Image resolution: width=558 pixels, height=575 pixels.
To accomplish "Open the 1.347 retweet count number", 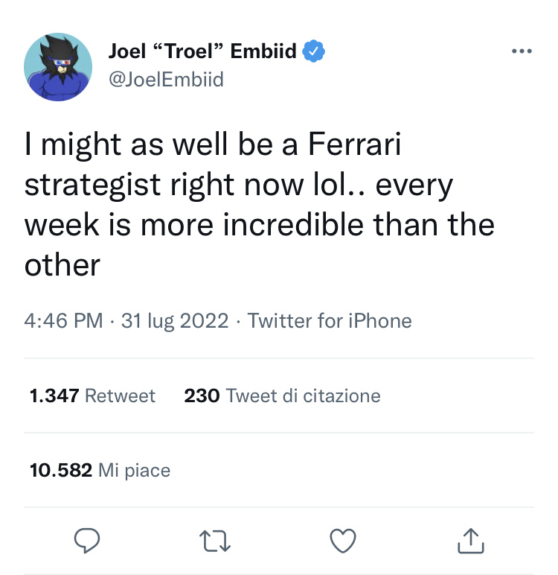I will pos(54,395).
